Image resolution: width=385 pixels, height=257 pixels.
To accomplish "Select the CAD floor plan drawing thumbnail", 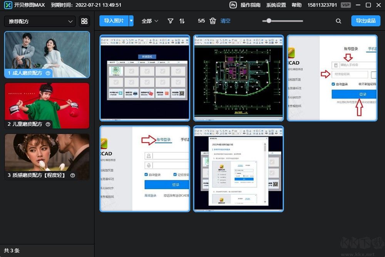I will tap(239, 78).
